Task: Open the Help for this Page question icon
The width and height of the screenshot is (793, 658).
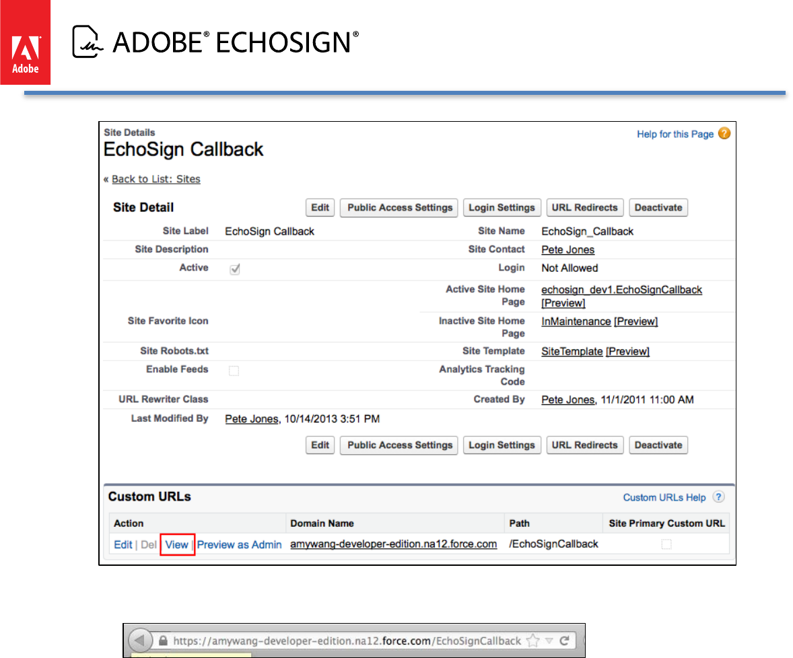Action: (724, 133)
